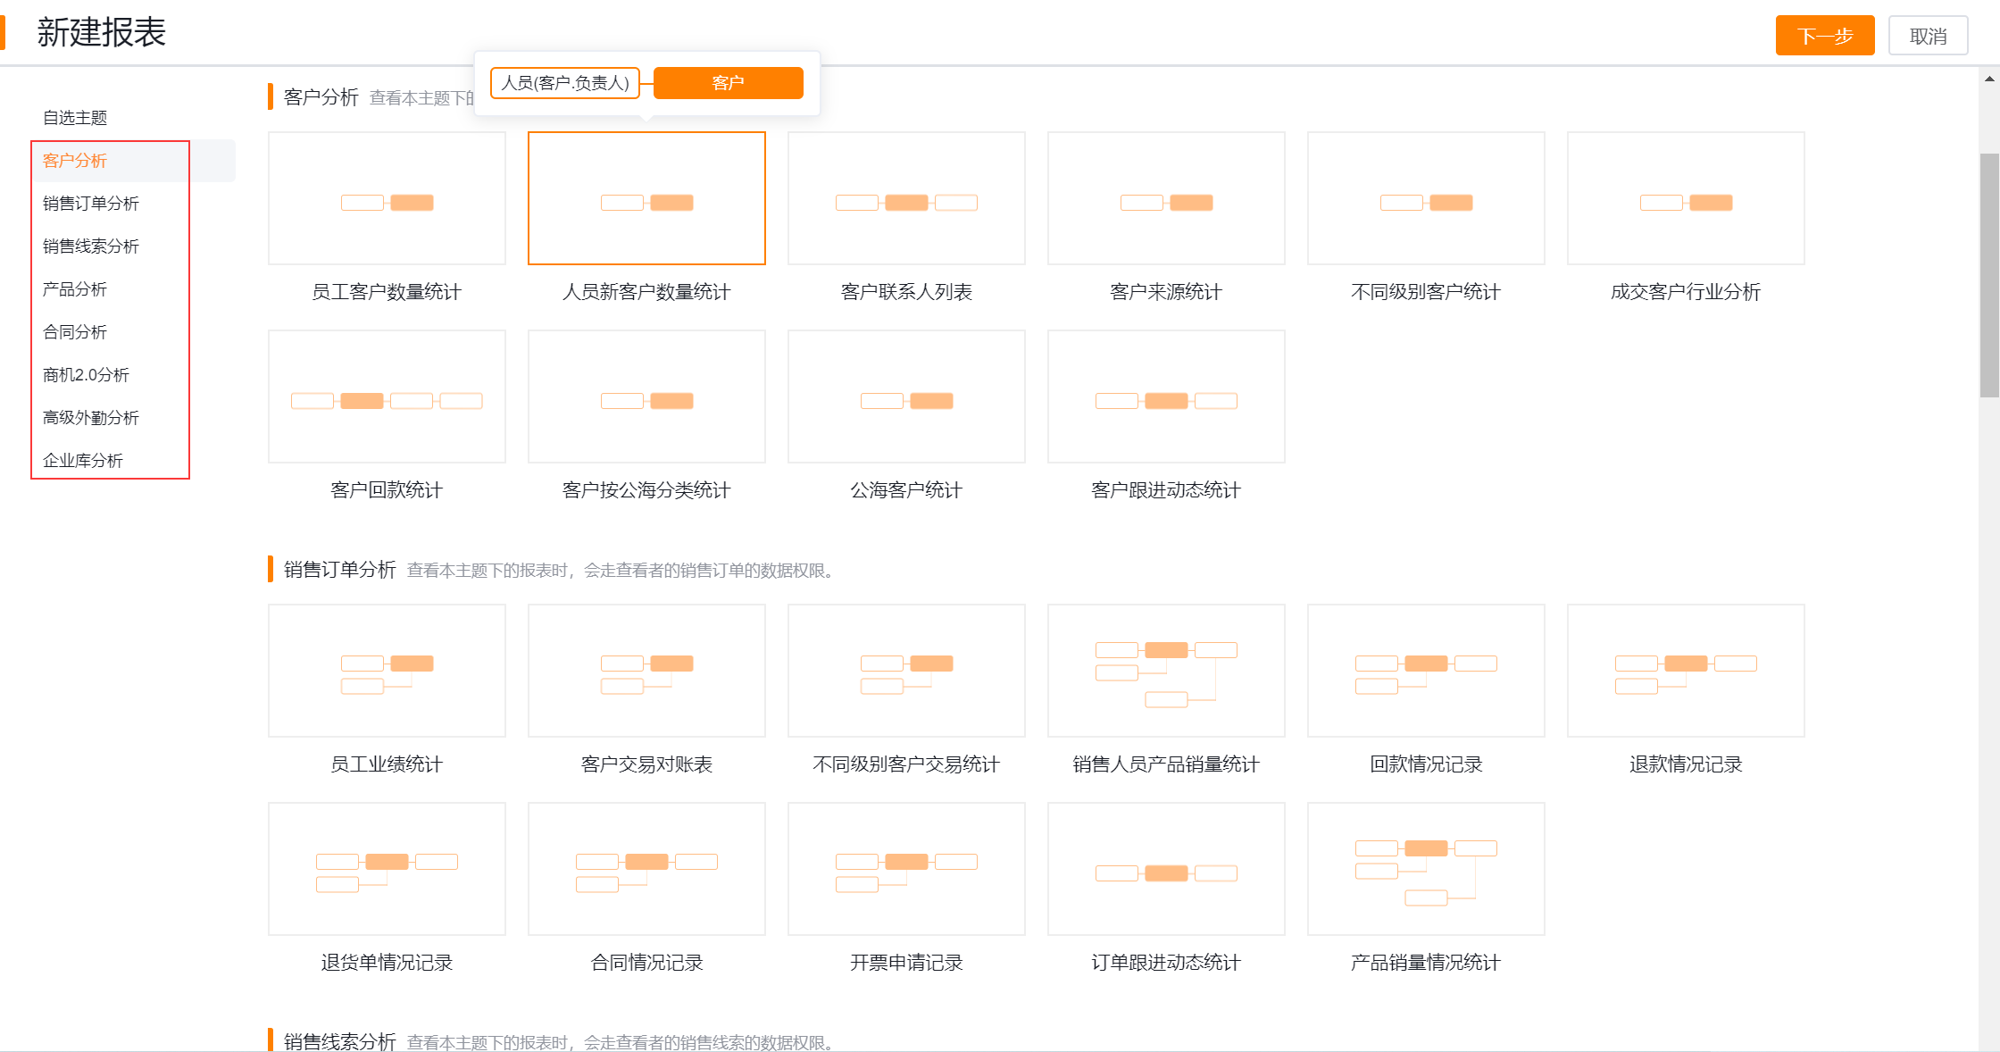Choose the 回款情况记录 template thumbnail

point(1426,671)
